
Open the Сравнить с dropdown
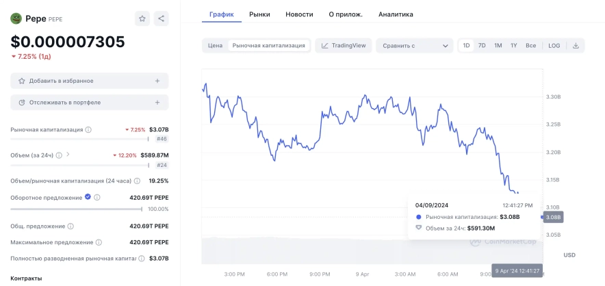click(414, 46)
